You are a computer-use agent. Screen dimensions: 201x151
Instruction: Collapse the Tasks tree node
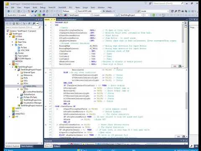(13, 45)
